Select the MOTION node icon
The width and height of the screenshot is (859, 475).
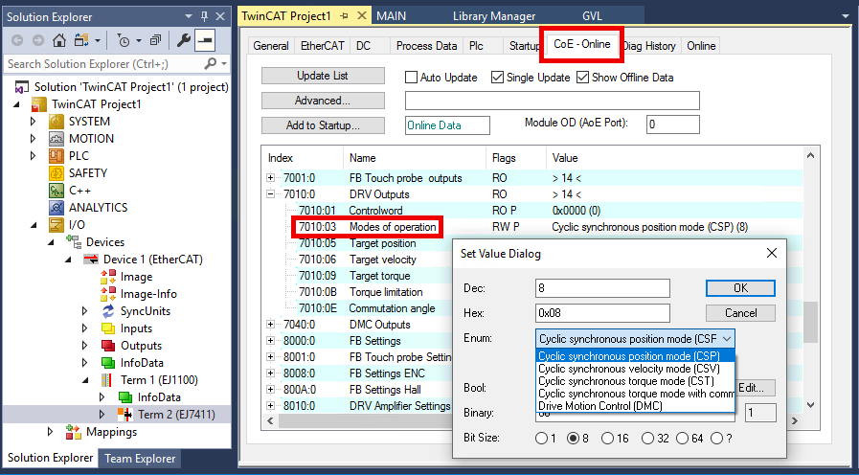(x=57, y=139)
